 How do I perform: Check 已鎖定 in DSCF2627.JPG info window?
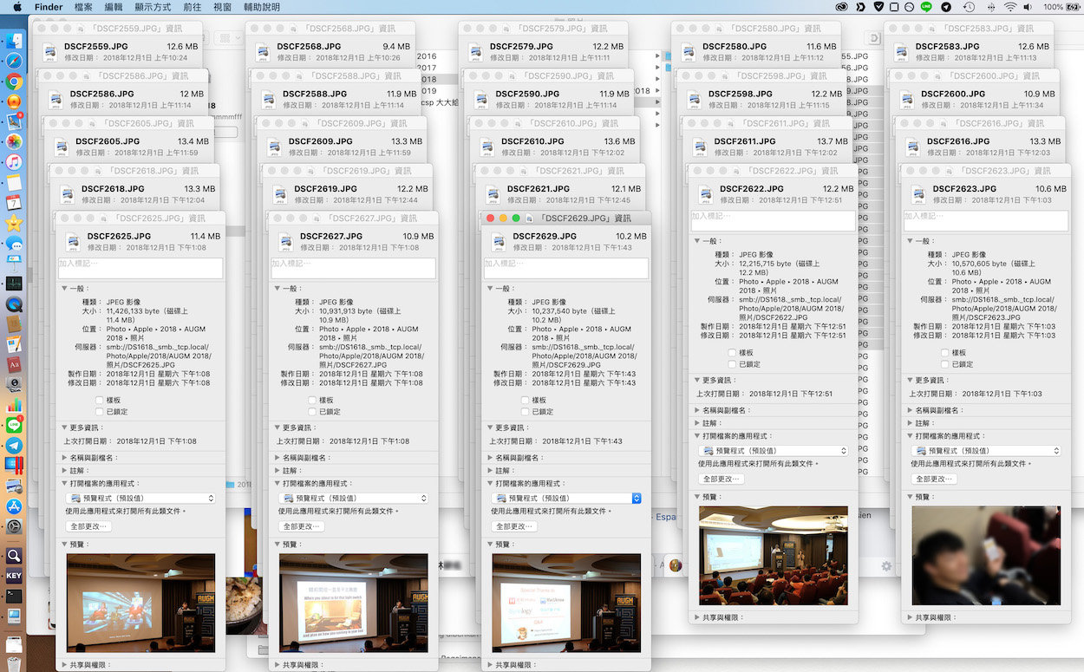313,412
